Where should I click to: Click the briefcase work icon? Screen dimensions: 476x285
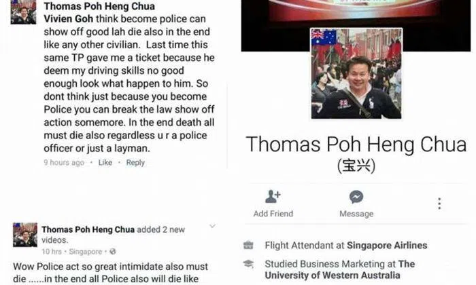pyautogui.click(x=248, y=245)
